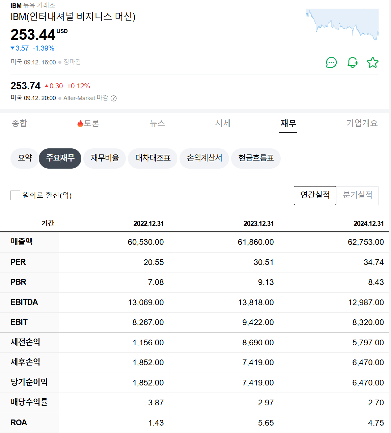
Task: Click the 2023.12.31 column header
Action: [x=258, y=224]
